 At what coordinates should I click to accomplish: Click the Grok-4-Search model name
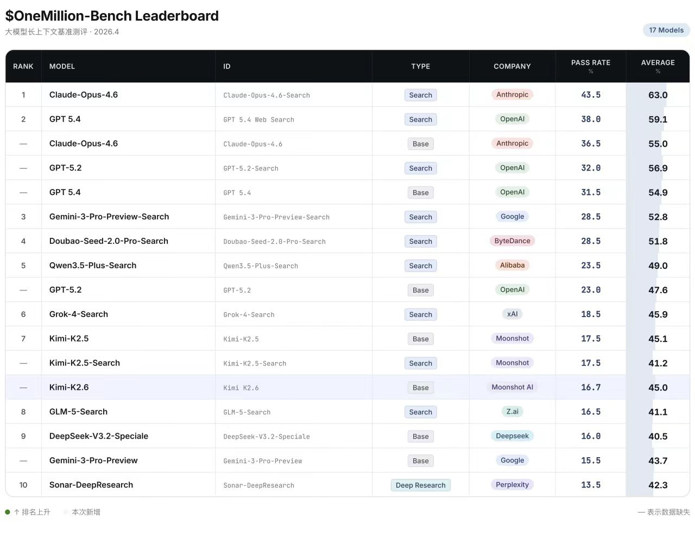coord(78,314)
